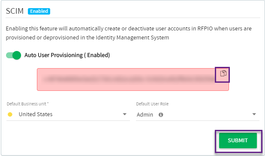Open the Admin role selector
This screenshot has width=265, height=156.
click(198, 114)
